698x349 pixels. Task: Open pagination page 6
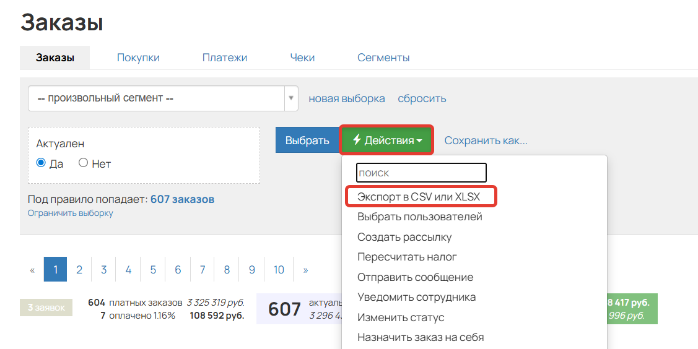coord(178,269)
